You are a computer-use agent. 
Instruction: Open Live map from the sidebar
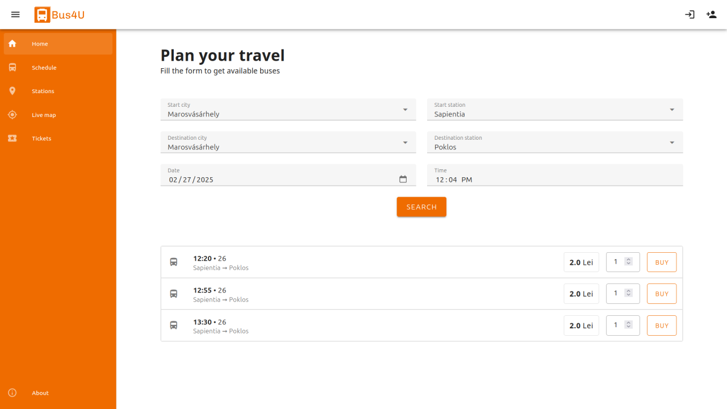click(44, 115)
